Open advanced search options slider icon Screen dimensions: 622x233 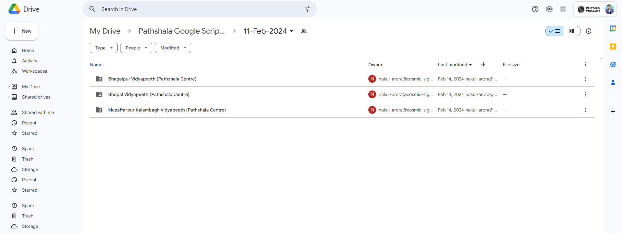tap(307, 9)
